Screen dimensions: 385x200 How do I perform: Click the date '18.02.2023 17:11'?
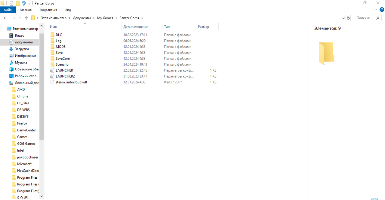tap(135, 35)
